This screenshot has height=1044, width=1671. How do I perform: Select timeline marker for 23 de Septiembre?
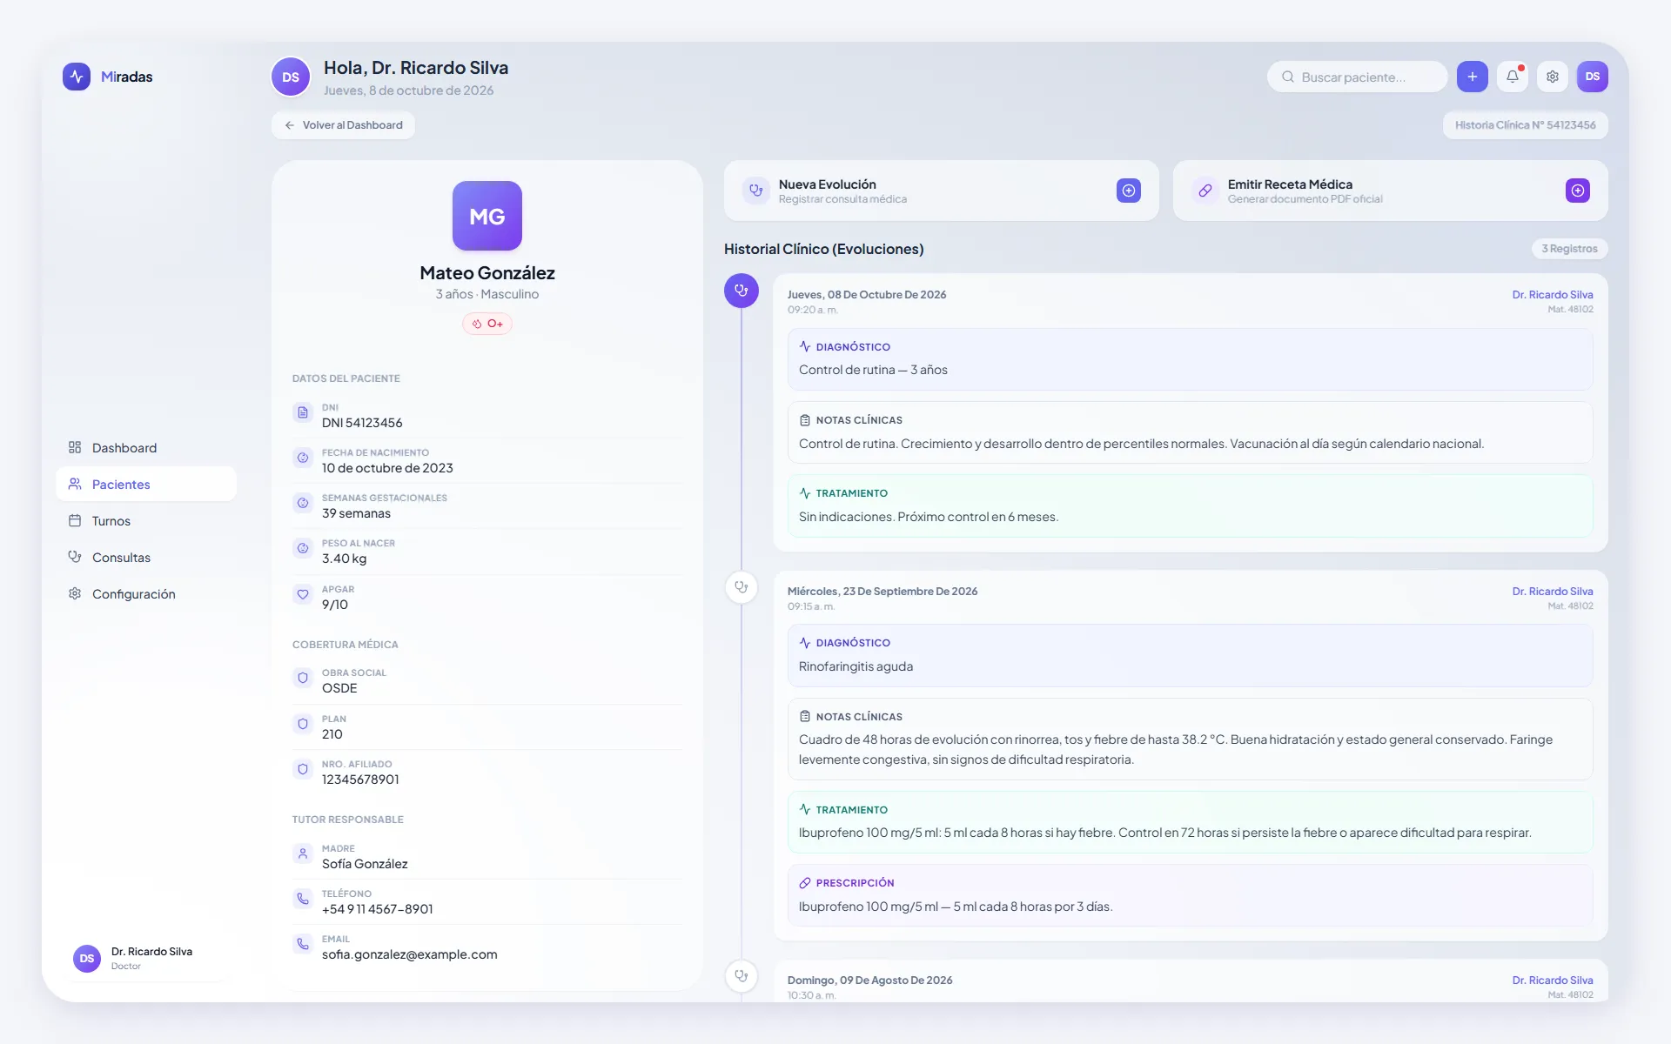click(x=742, y=587)
